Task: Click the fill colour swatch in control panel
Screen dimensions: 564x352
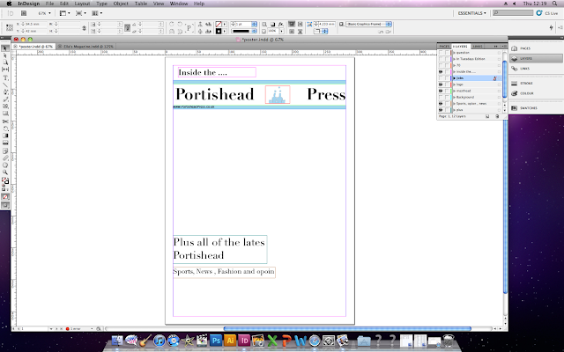Action: pos(219,24)
